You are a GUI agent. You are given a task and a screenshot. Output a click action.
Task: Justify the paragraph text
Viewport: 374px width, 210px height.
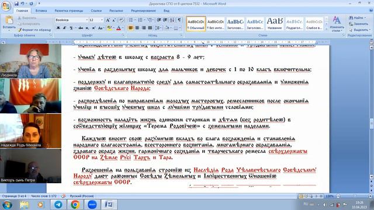(150, 28)
